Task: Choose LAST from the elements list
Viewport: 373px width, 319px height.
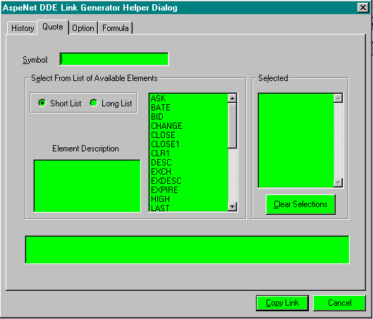Action: [189, 208]
